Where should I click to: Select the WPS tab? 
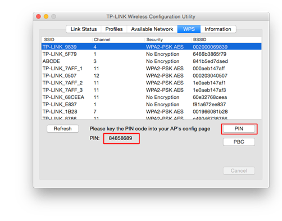click(189, 29)
